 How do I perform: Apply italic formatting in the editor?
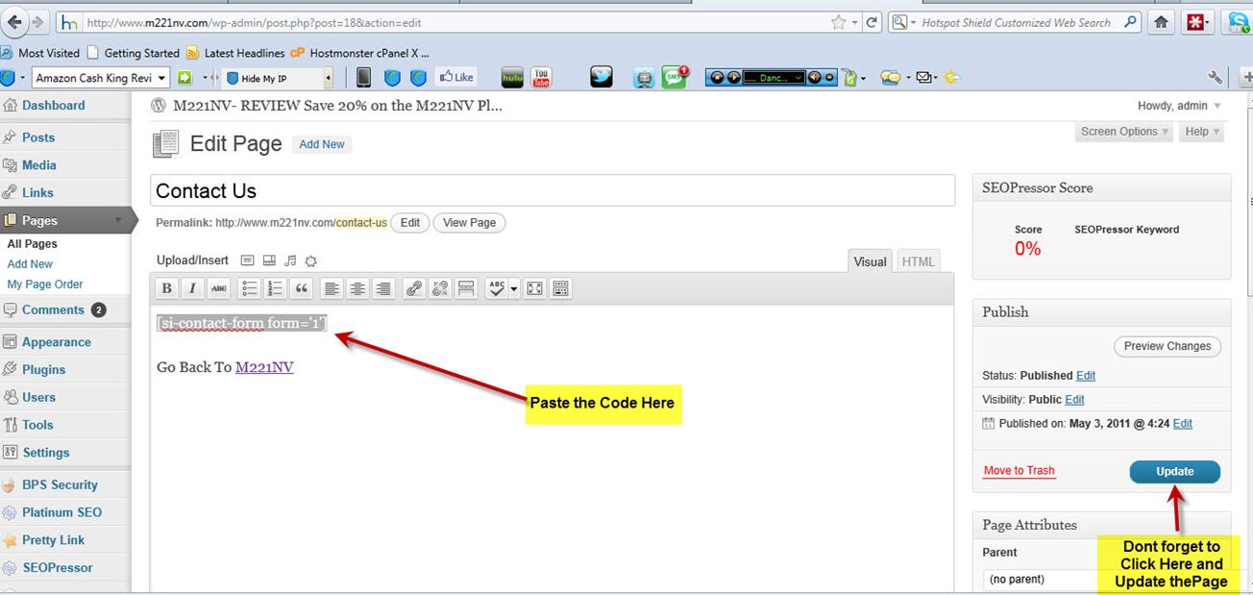(193, 288)
